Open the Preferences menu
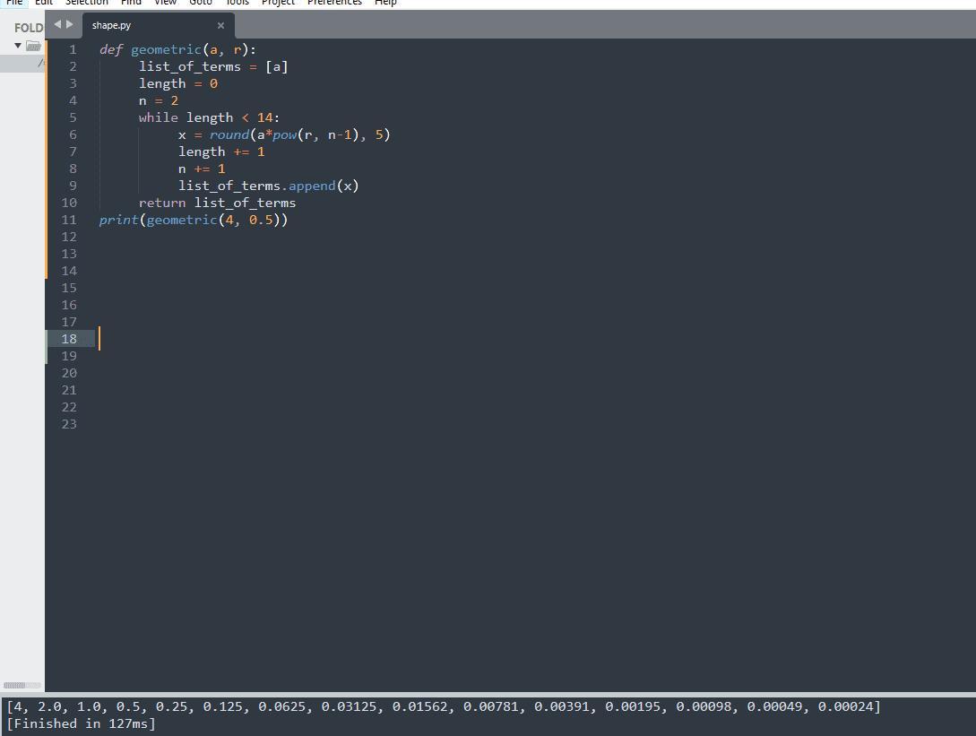976x736 pixels. [334, 3]
